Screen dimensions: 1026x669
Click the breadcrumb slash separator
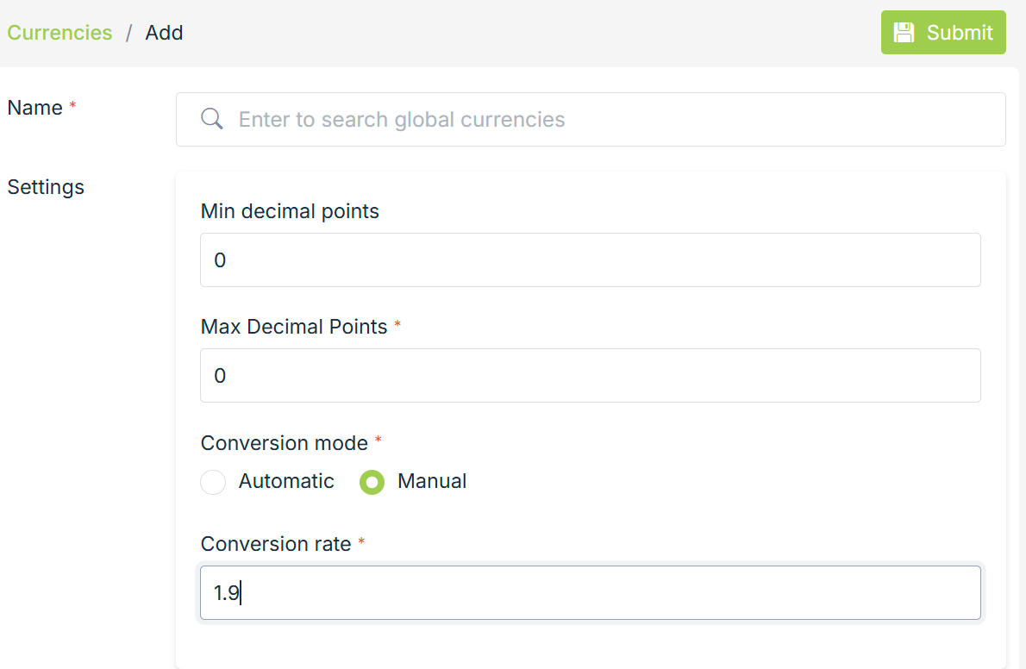[128, 33]
